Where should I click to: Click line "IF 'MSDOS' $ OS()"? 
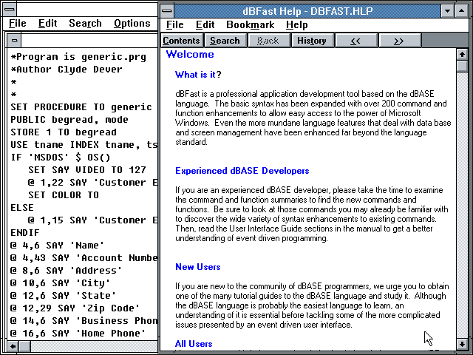point(61,158)
